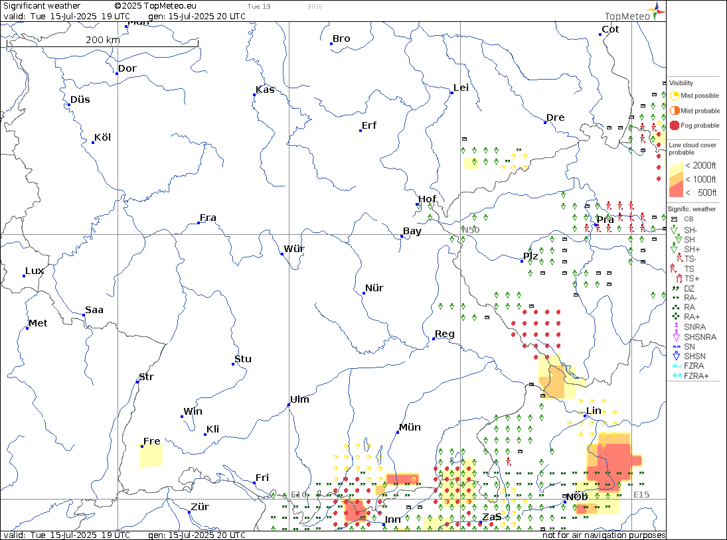Click the SN snow legend symbol

click(x=676, y=346)
